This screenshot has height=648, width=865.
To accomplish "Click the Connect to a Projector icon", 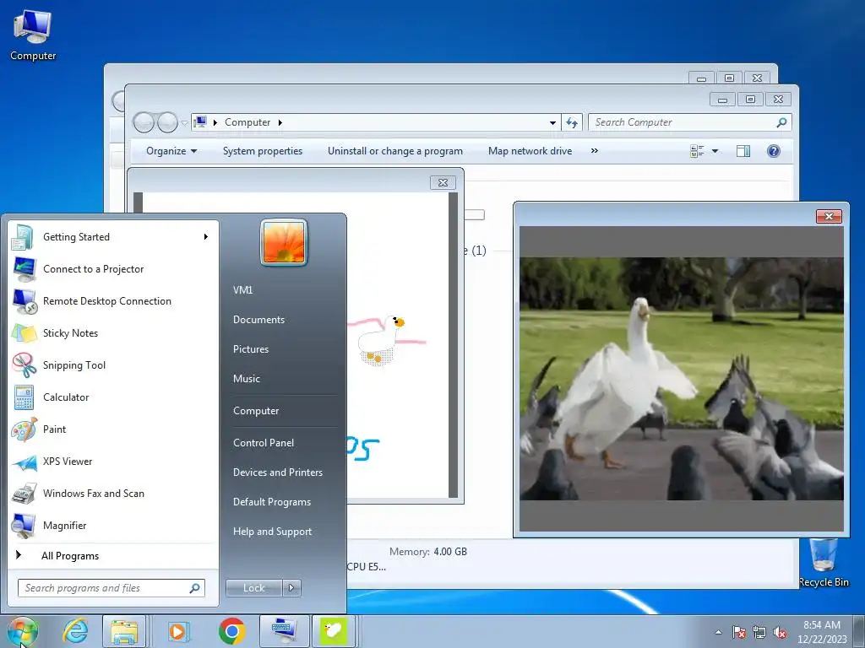I will (24, 269).
